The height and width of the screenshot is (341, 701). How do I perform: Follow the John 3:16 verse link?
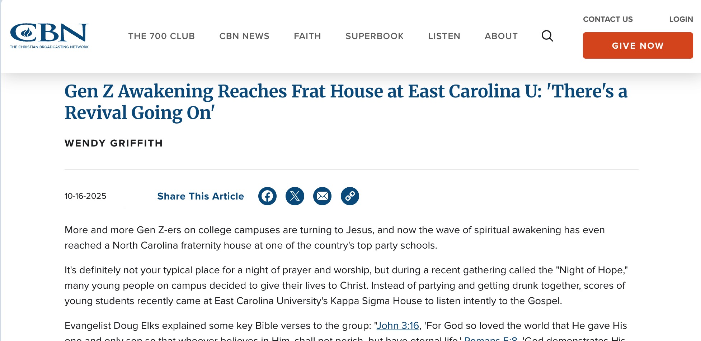[x=397, y=326]
